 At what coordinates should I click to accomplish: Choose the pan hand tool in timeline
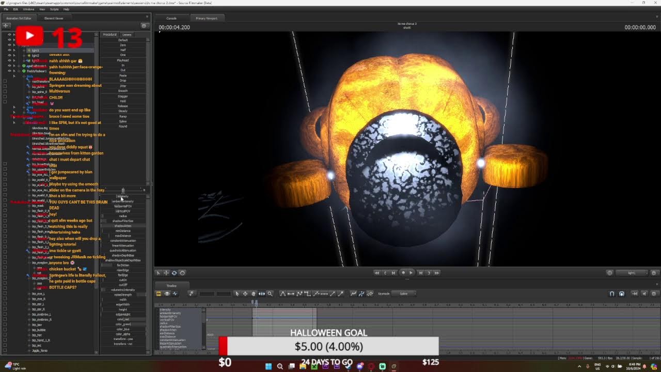[x=253, y=293]
